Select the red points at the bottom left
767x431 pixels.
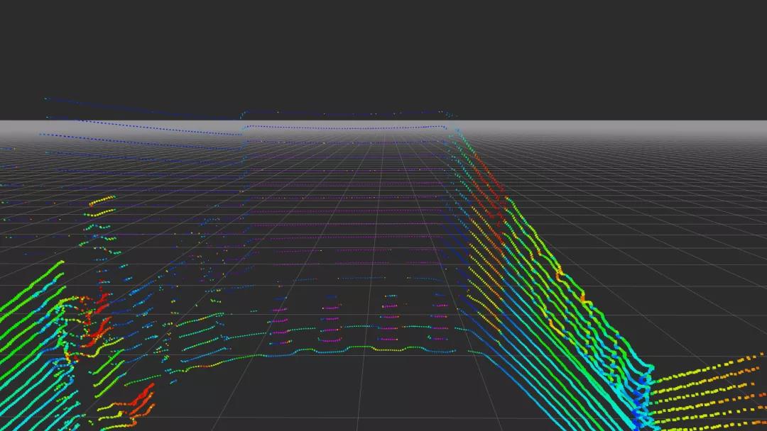coord(141,401)
